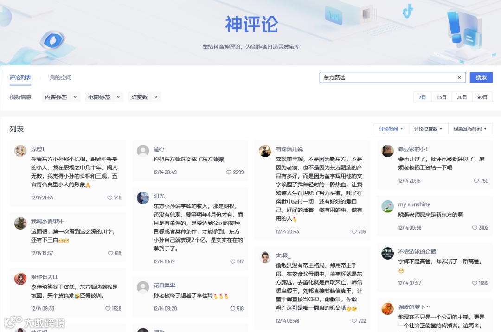Click heart icon on 陪你长大LL comment

tap(108, 309)
